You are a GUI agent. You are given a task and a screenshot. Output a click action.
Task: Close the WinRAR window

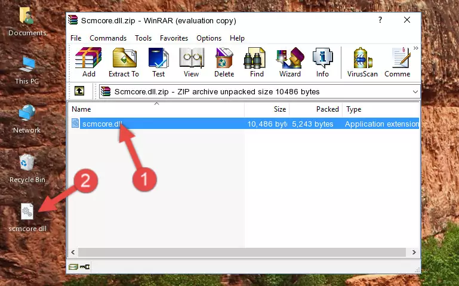pos(407,20)
